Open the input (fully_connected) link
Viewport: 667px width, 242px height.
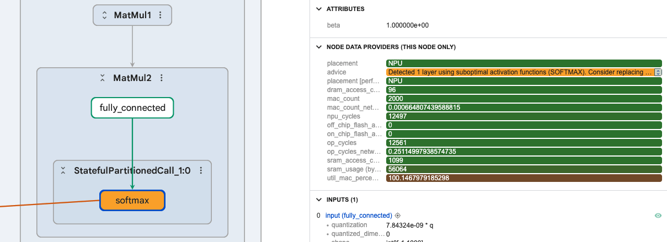pyautogui.click(x=359, y=216)
